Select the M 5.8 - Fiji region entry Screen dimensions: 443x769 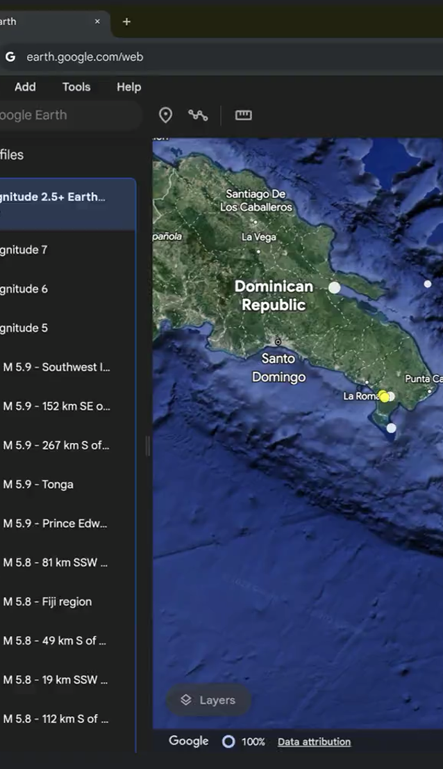tap(47, 602)
